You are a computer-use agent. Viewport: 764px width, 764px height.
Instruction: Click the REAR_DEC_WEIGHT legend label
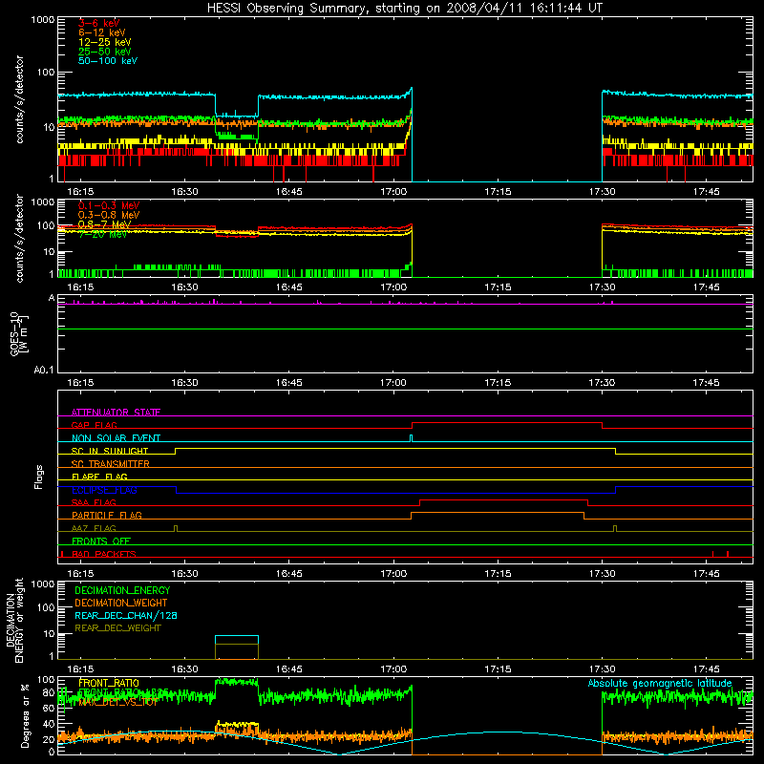[117, 628]
